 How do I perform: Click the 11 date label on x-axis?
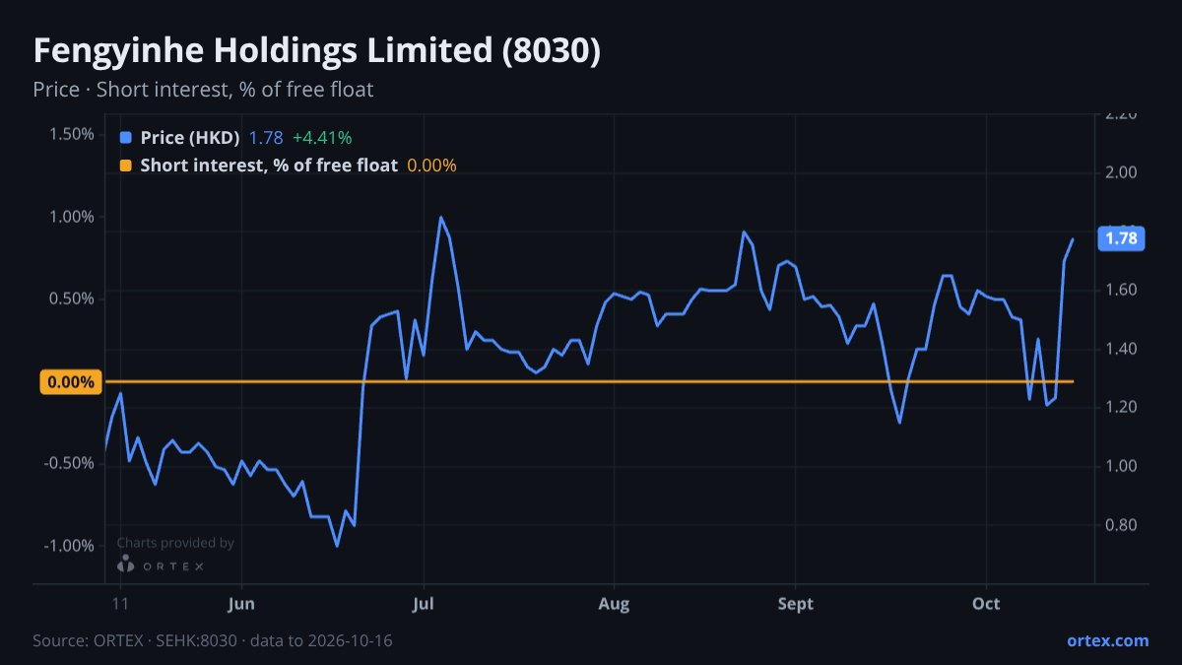pos(120,604)
